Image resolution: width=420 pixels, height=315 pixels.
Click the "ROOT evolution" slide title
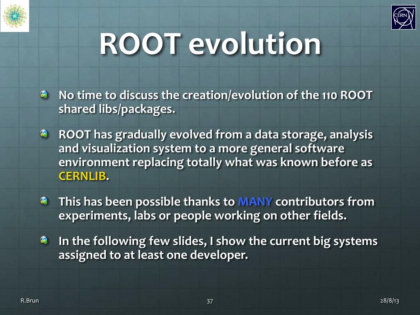click(210, 43)
